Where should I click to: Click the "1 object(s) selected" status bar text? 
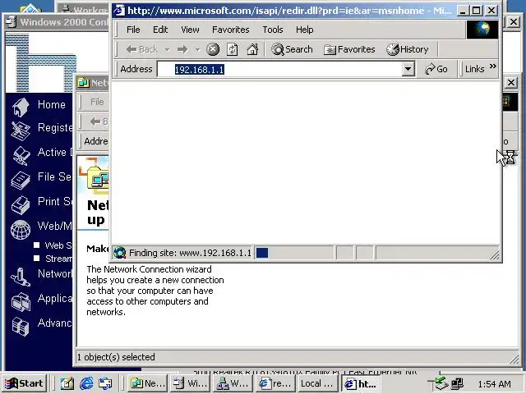point(116,357)
